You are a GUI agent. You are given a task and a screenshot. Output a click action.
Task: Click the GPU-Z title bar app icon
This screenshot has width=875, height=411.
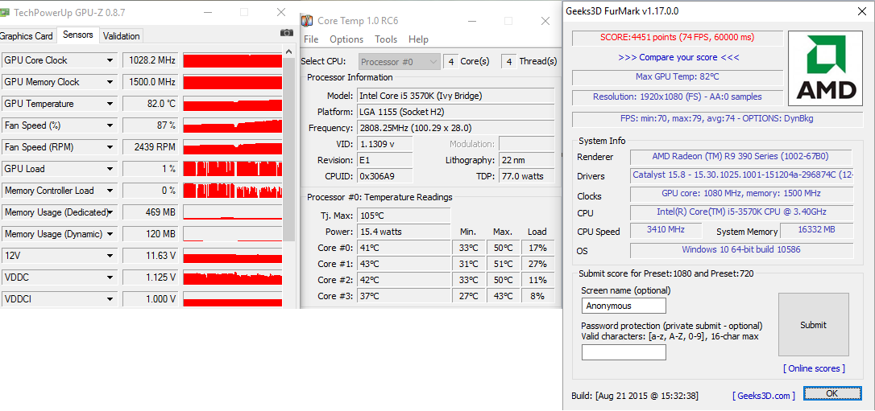pyautogui.click(x=5, y=12)
